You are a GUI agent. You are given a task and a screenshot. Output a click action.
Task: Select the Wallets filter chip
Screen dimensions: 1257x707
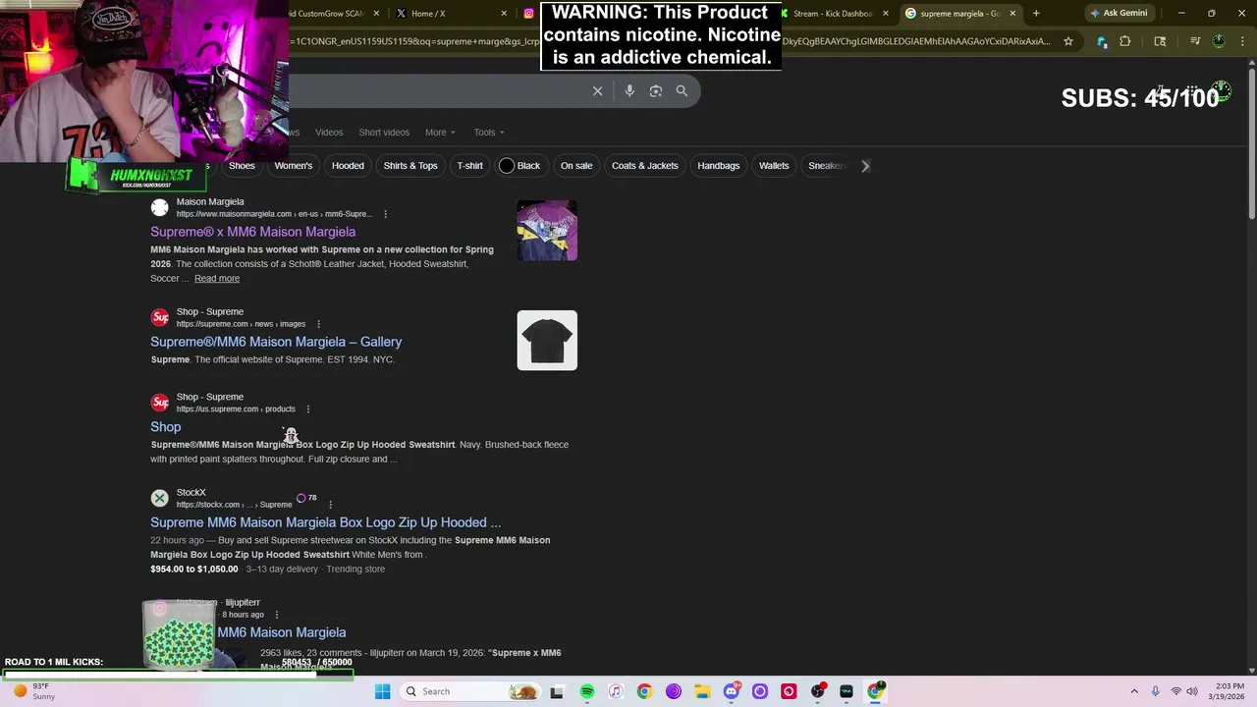774,166
